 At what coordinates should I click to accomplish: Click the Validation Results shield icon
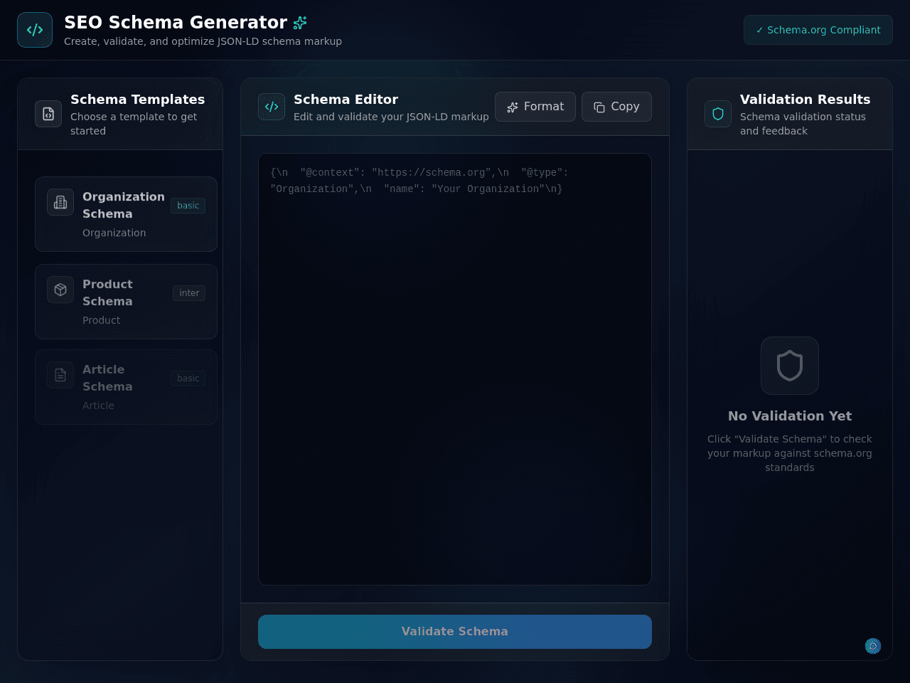pyautogui.click(x=718, y=114)
